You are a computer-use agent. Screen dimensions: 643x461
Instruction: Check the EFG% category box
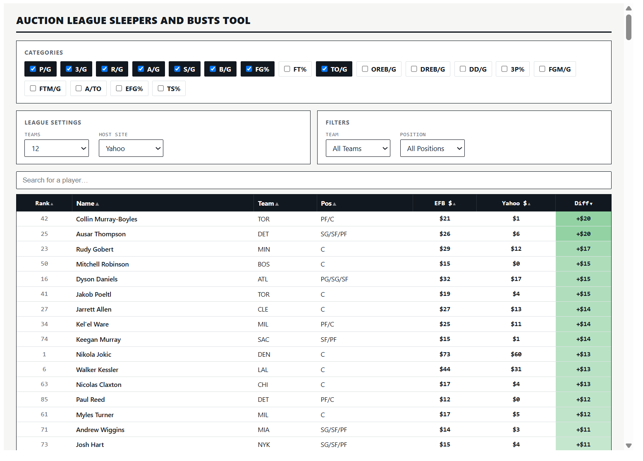pos(119,89)
